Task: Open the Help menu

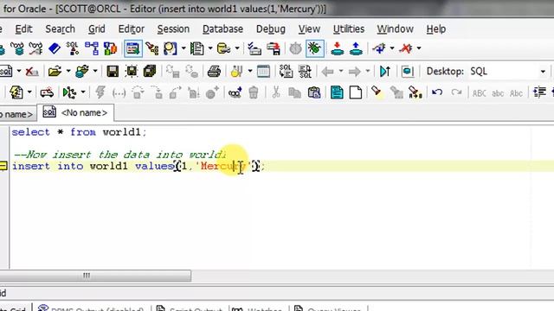Action: 435,29
